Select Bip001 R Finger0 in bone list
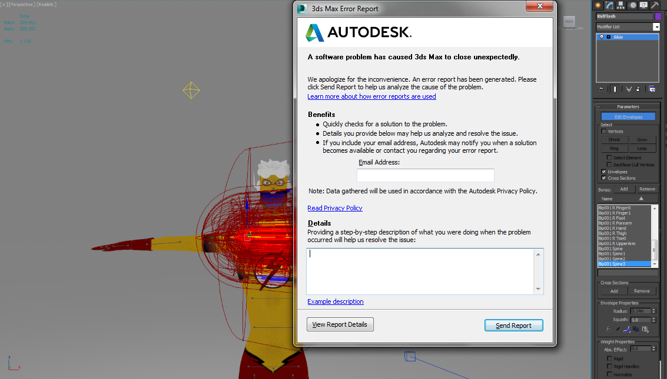Screen dimensions: 667x379 tap(625, 208)
